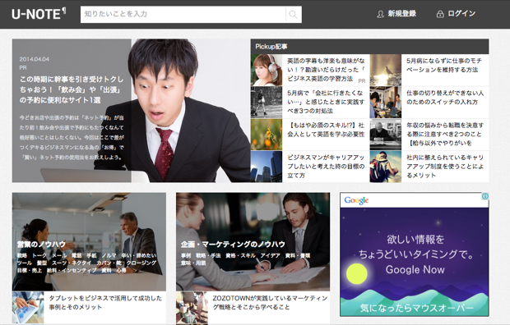Select the 給料・インセンティブ tag
This screenshot has height=325, width=510.
(x=72, y=270)
